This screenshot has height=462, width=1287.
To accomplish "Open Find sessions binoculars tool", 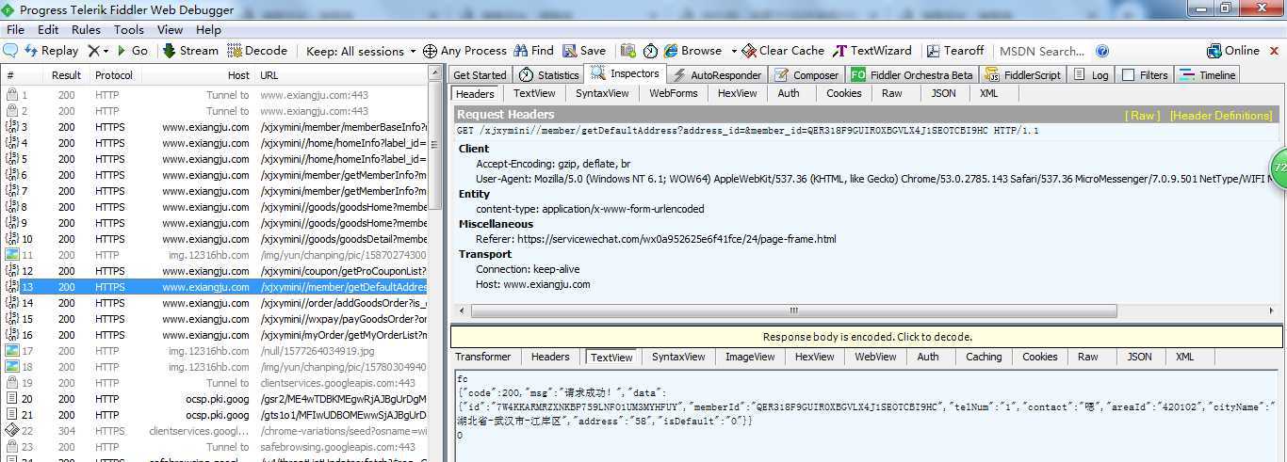I will pyautogui.click(x=533, y=51).
